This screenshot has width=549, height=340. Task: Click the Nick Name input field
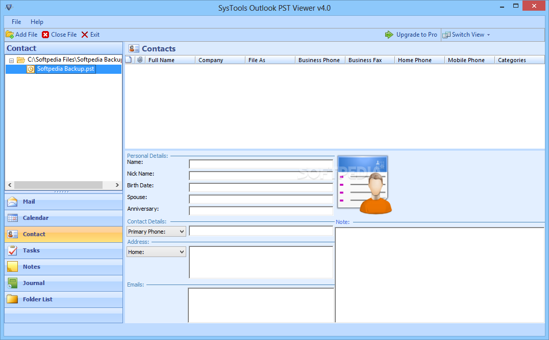pyautogui.click(x=261, y=176)
